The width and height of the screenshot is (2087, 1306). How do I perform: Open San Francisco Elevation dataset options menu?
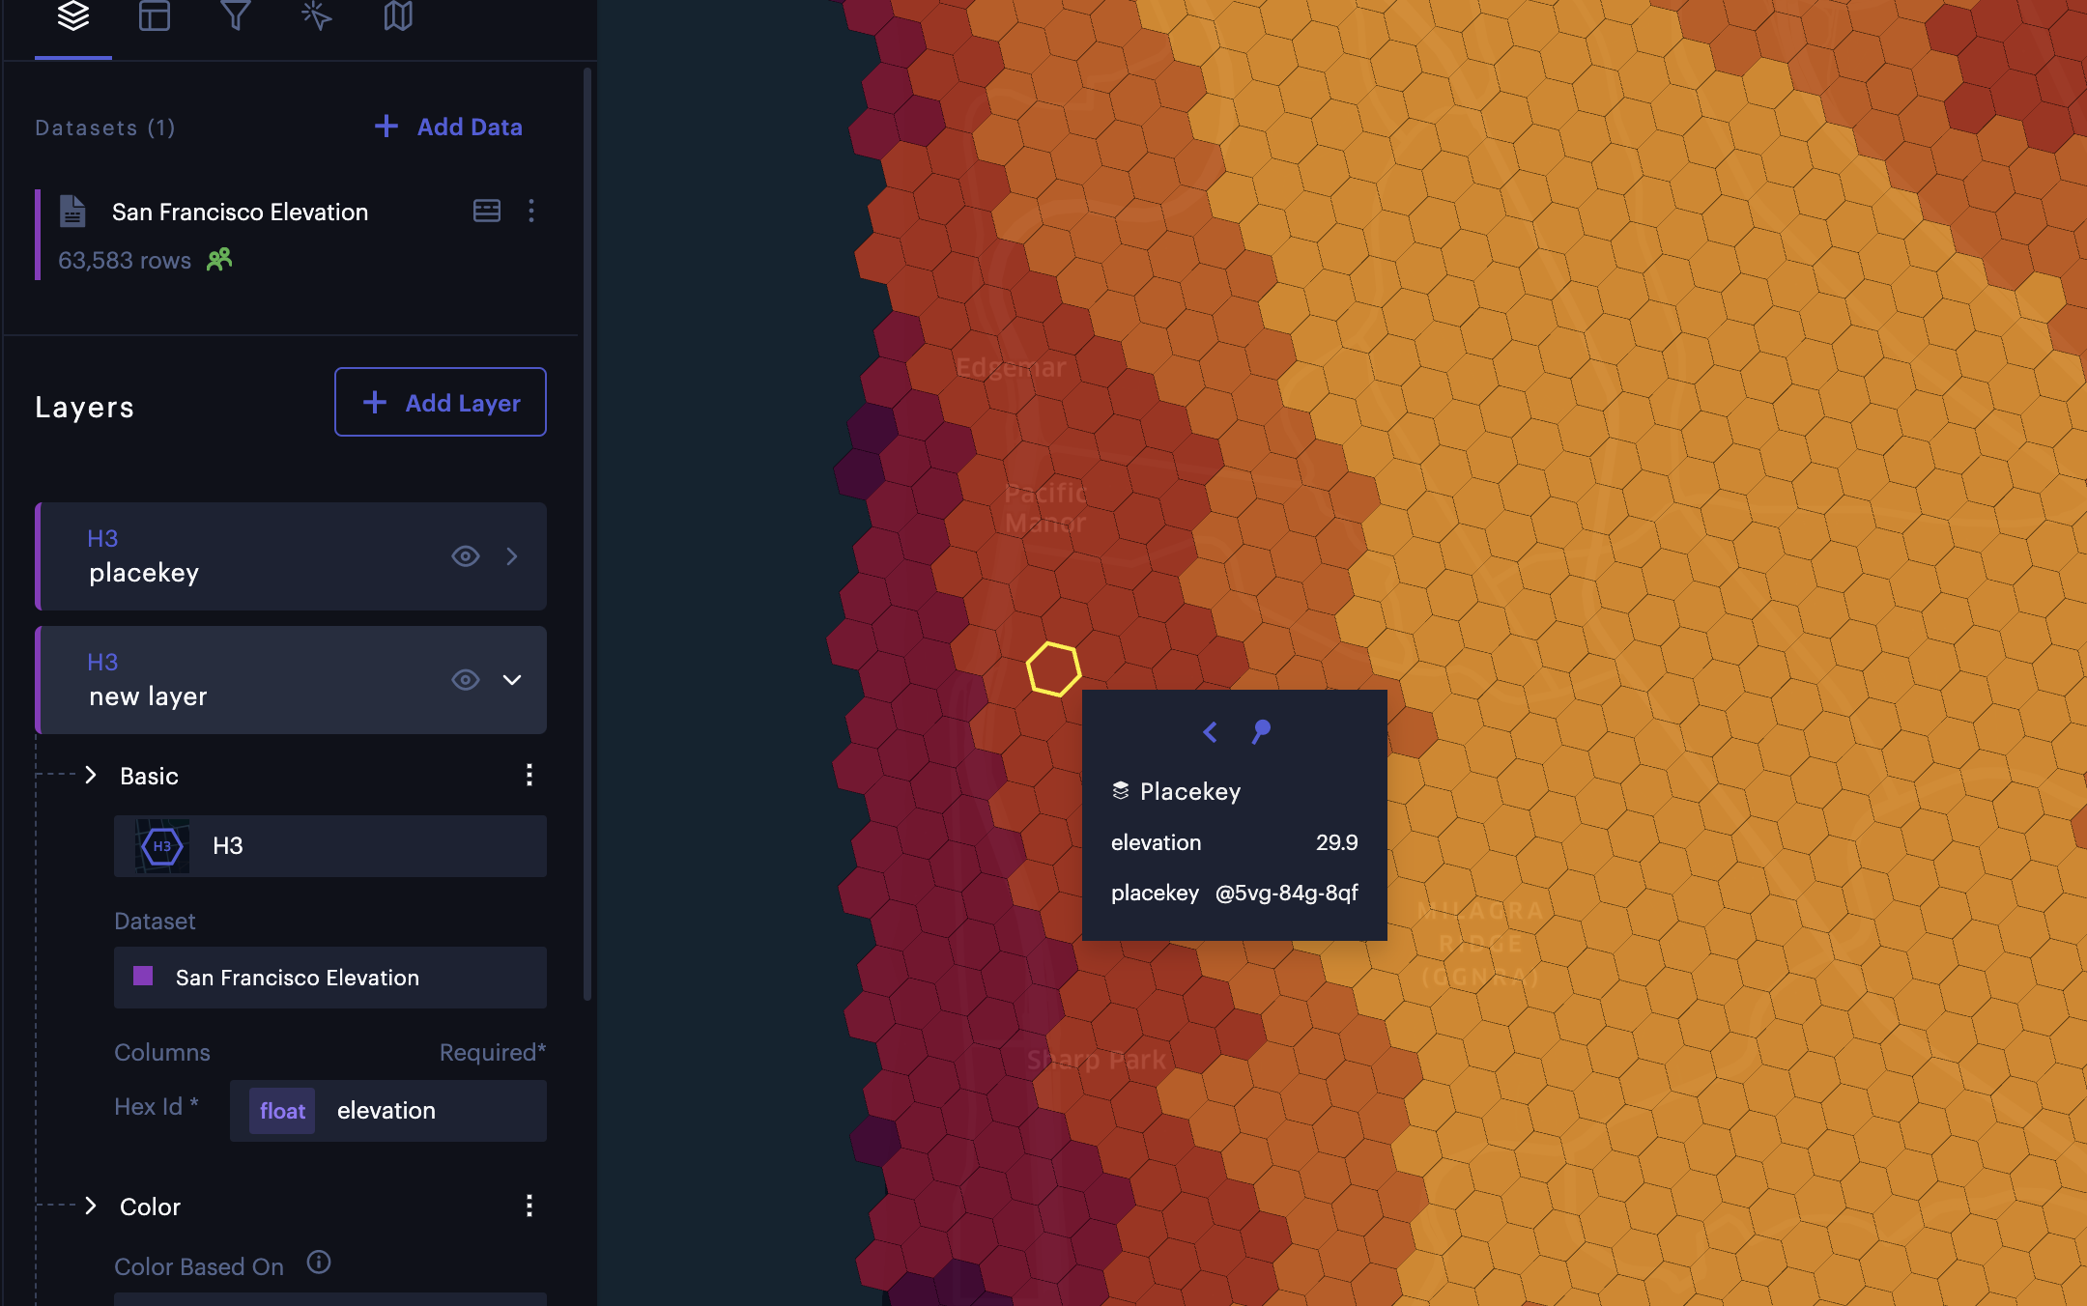(531, 211)
